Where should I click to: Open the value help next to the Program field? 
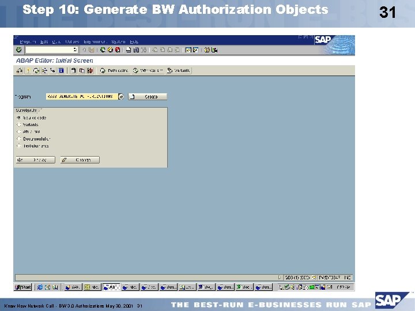pos(121,97)
